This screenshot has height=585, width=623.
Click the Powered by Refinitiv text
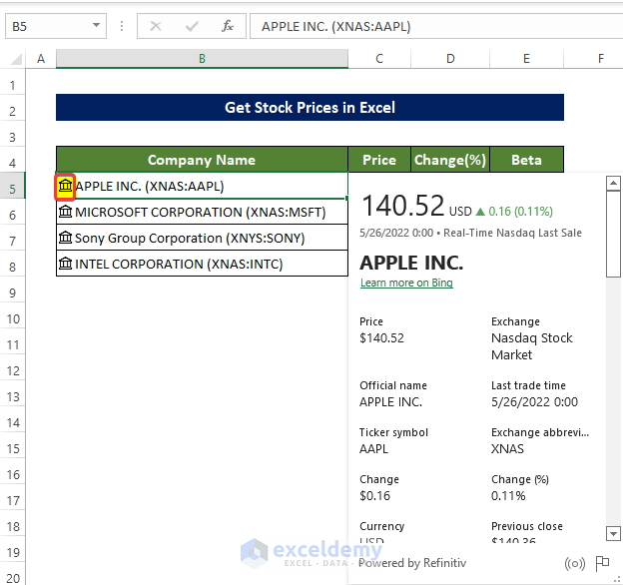point(412,563)
